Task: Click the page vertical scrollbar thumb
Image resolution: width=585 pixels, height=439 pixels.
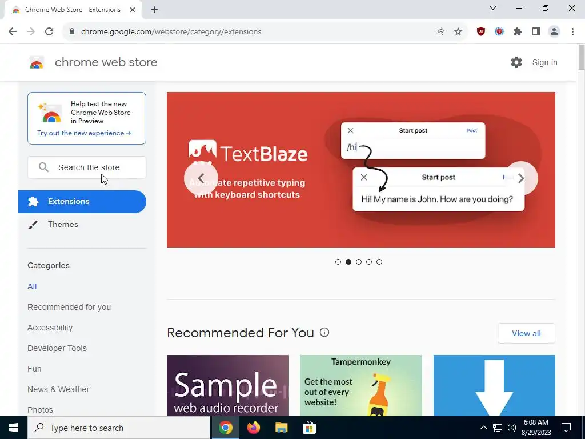Action: (x=581, y=57)
